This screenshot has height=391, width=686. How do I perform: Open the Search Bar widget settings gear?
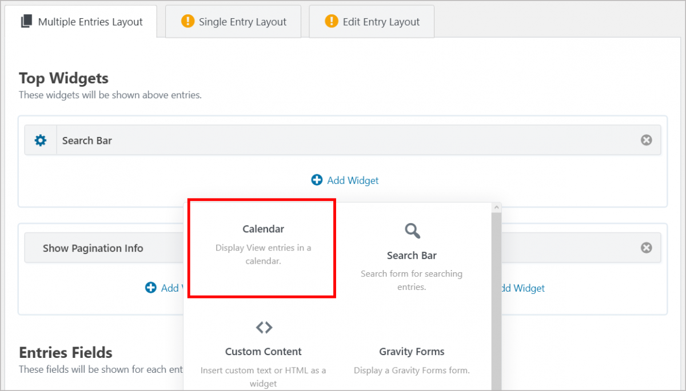pyautogui.click(x=40, y=139)
